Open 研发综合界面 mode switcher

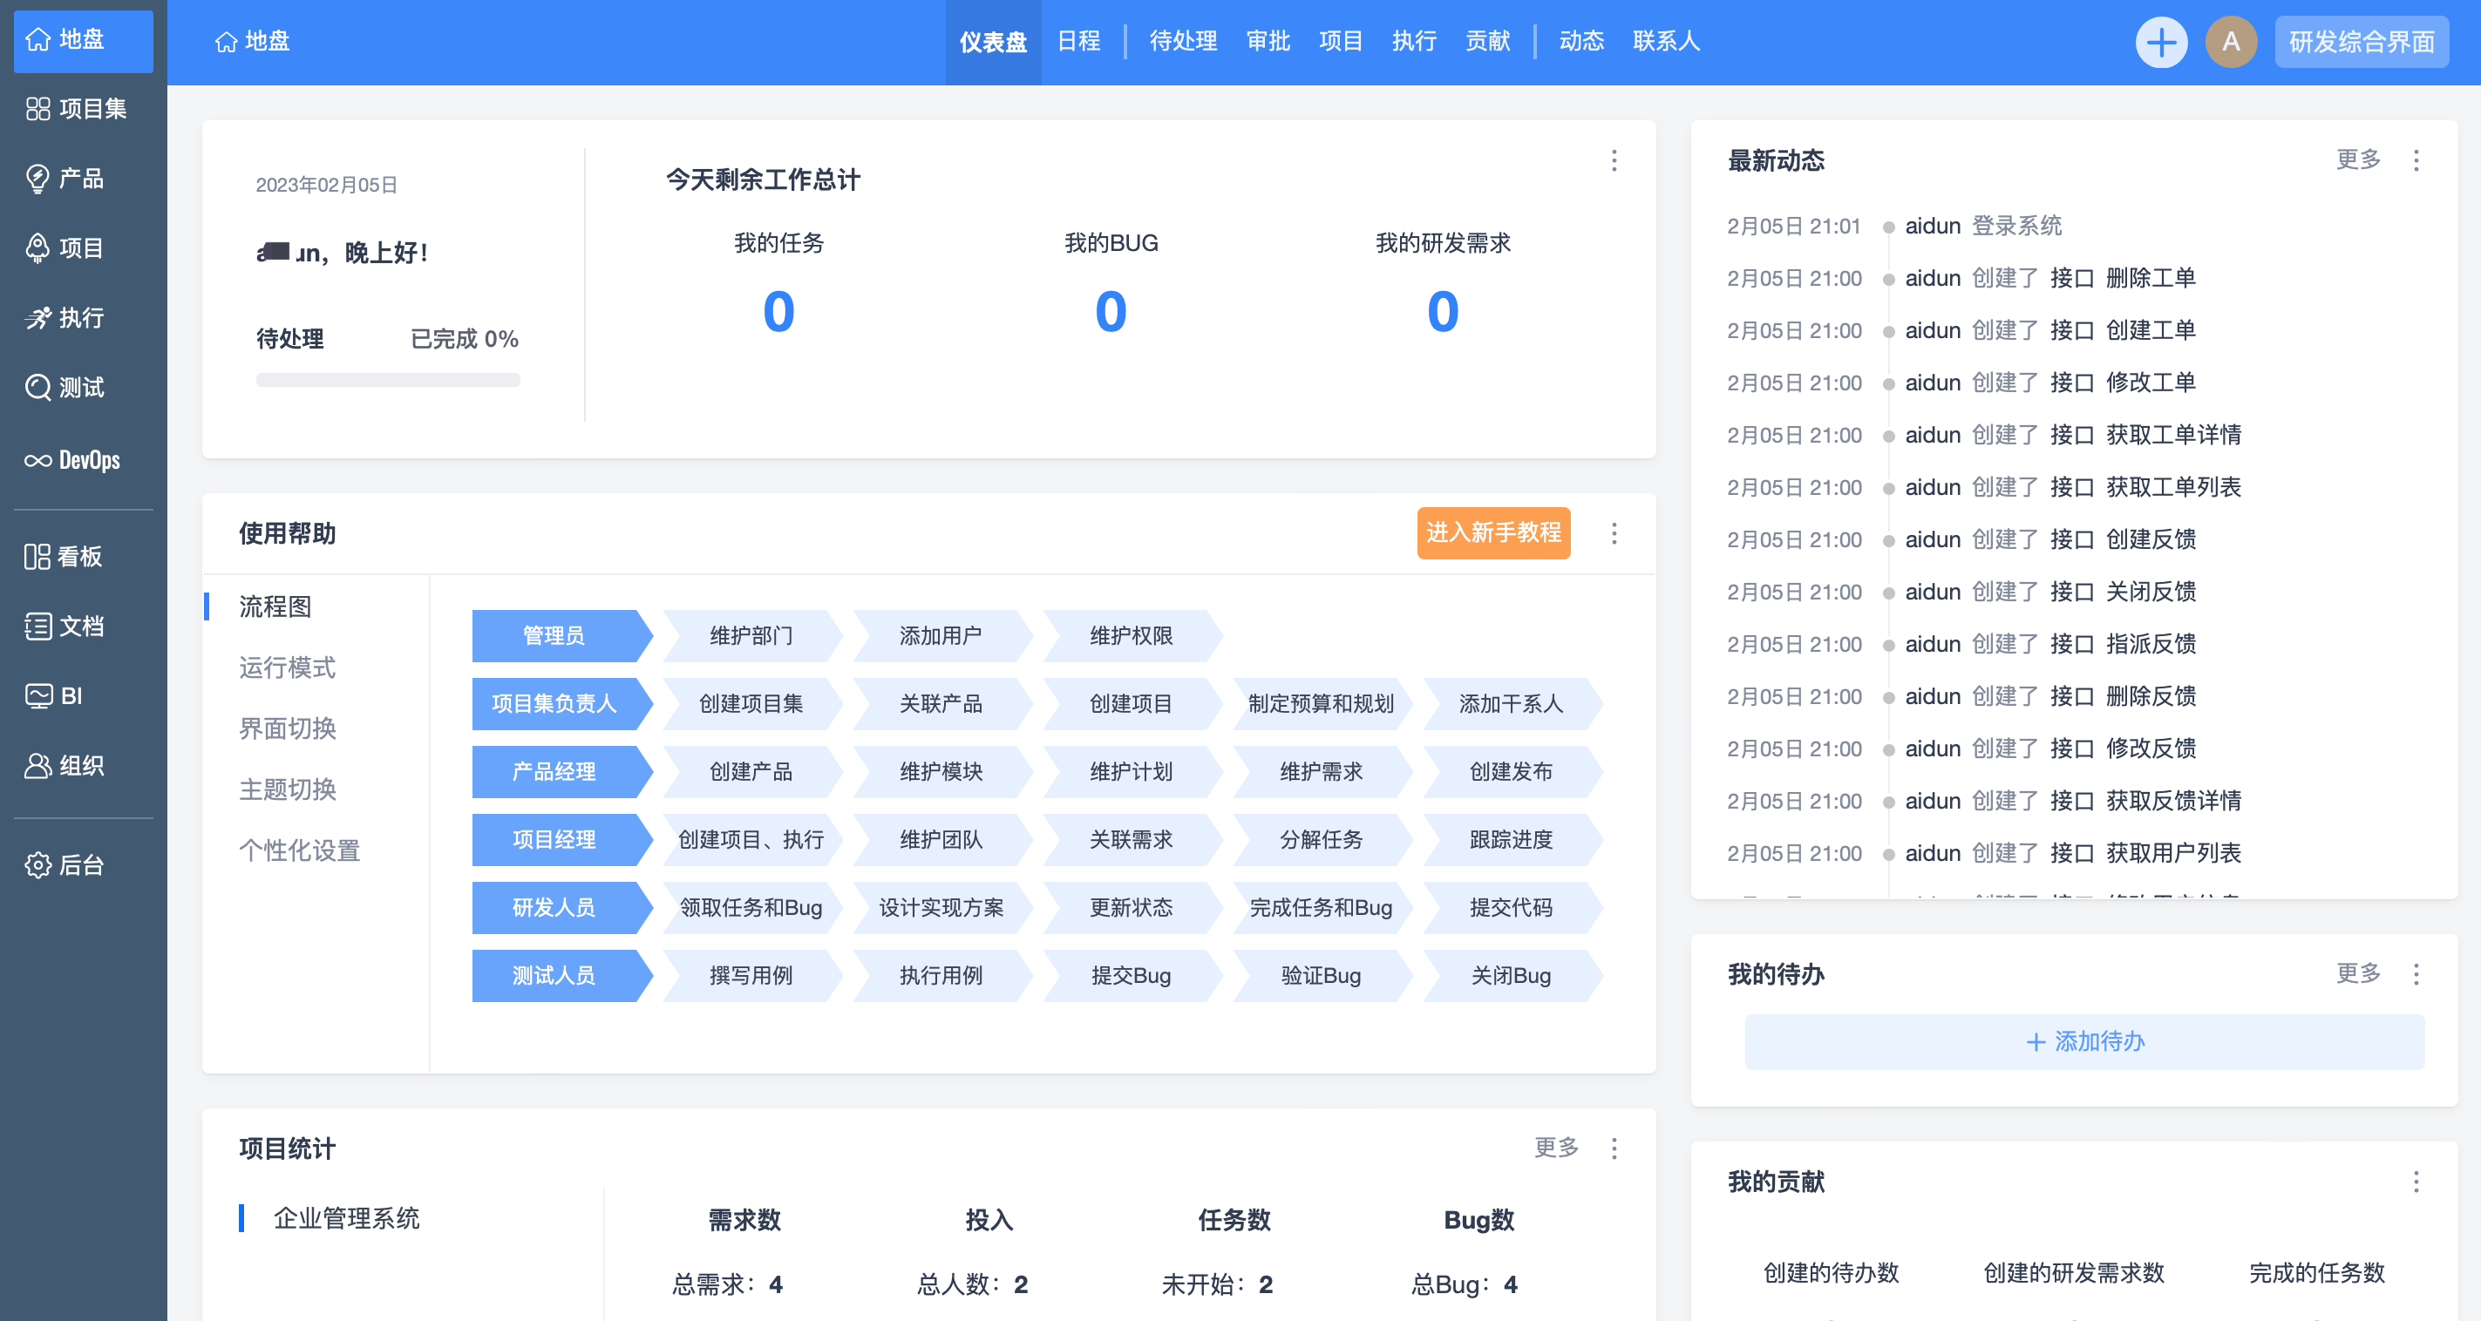(x=2361, y=43)
